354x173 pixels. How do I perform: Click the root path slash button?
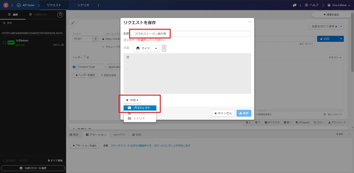coord(164,48)
